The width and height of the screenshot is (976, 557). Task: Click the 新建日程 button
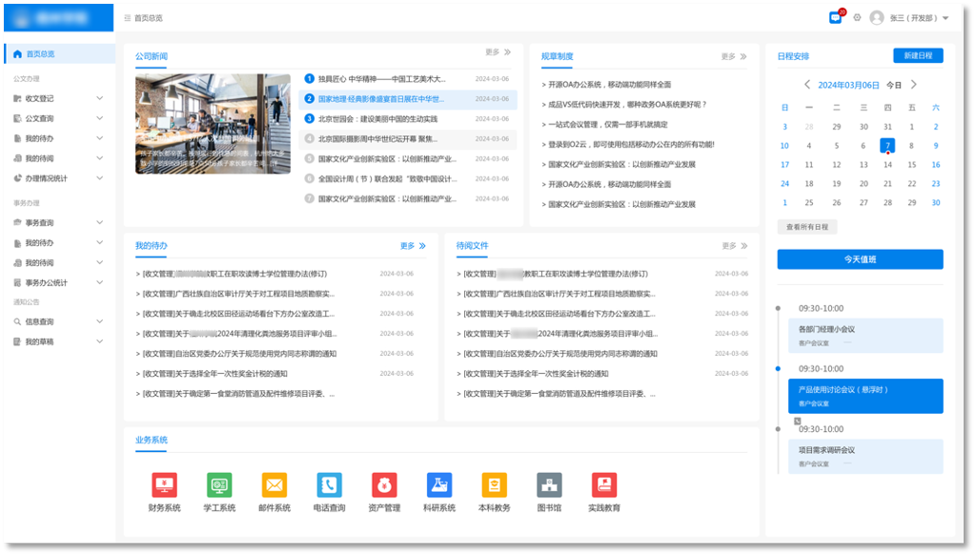pos(918,55)
